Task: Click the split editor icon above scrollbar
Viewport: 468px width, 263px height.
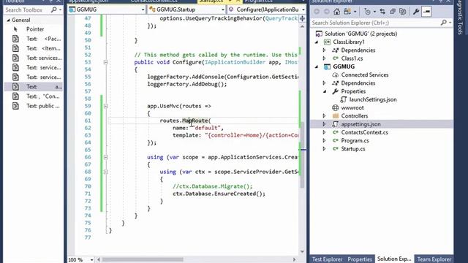Action: (302, 18)
